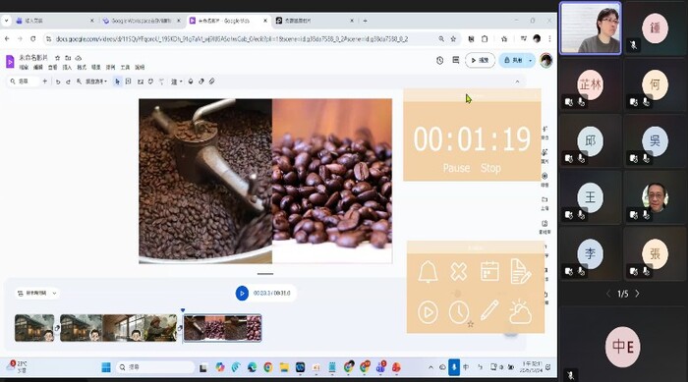Click the Windows Start button

tap(106, 367)
